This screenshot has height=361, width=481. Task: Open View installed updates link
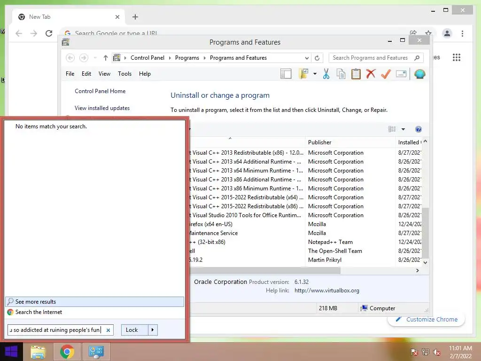[102, 108]
